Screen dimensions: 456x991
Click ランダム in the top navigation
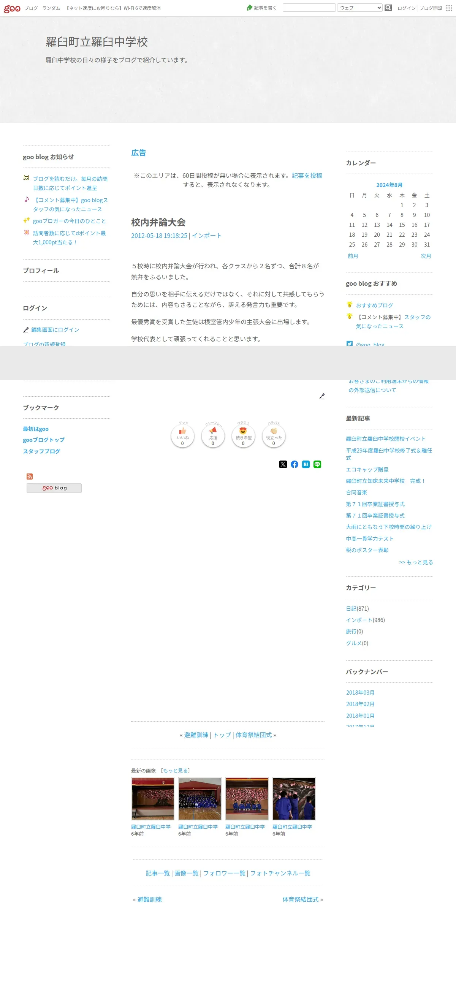[x=51, y=8]
